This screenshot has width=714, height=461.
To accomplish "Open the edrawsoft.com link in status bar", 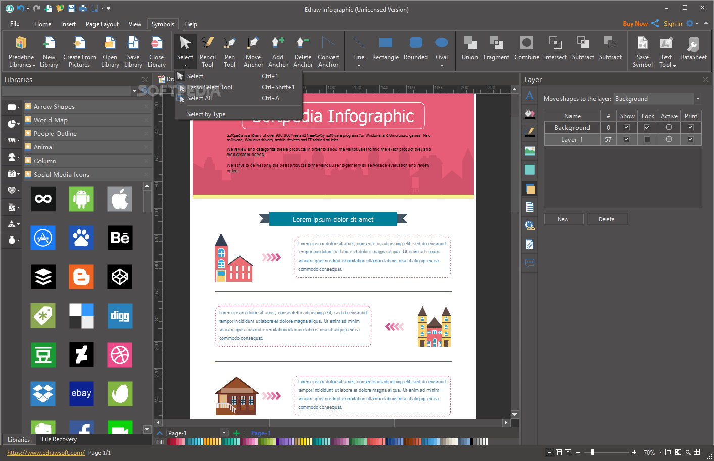I will [x=46, y=453].
